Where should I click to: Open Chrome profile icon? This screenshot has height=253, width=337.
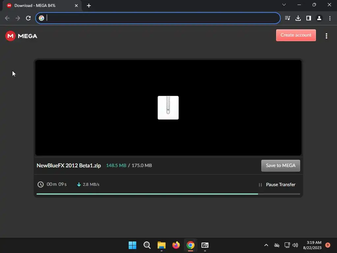pyautogui.click(x=319, y=18)
